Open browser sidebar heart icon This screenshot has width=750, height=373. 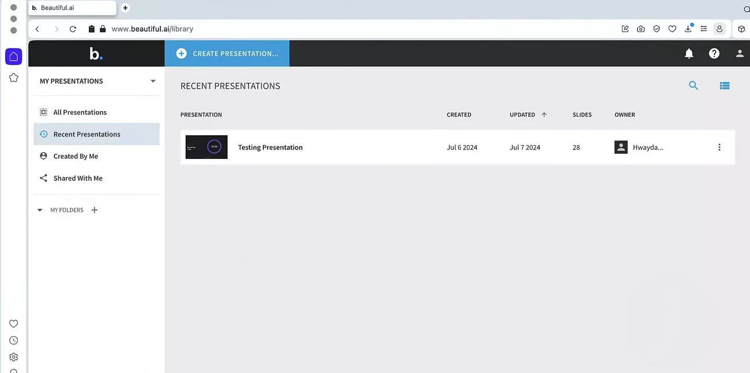pyautogui.click(x=14, y=323)
